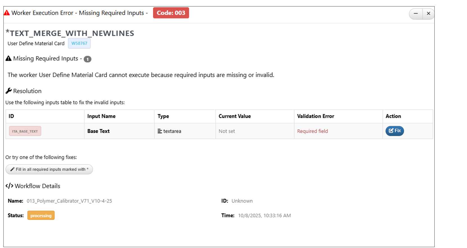The height and width of the screenshot is (248, 467).
Task: Click the red Code: 003 badge
Action: [x=171, y=13]
